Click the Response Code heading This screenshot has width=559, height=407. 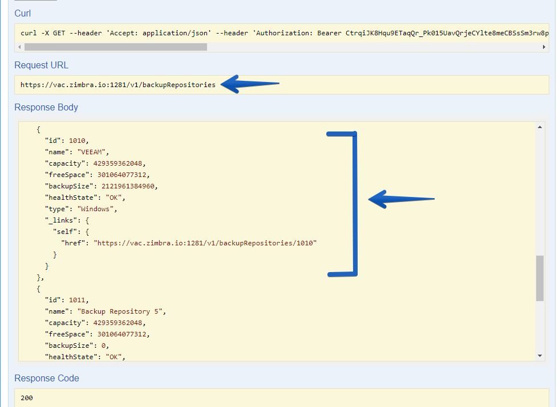[x=47, y=378]
